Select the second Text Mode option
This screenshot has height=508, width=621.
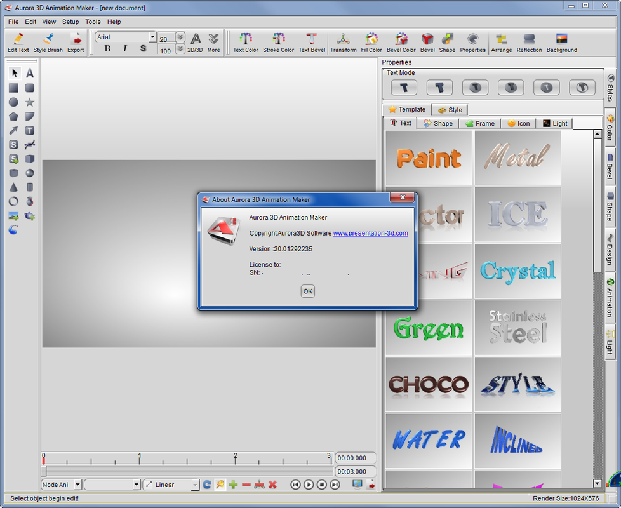439,88
